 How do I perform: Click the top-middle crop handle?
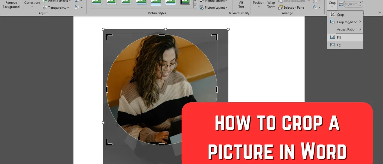point(162,35)
